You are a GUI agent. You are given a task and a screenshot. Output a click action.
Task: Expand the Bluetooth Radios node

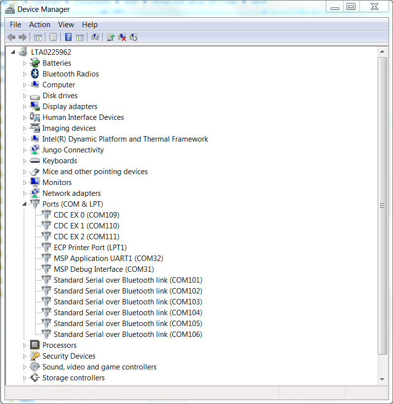click(x=25, y=74)
